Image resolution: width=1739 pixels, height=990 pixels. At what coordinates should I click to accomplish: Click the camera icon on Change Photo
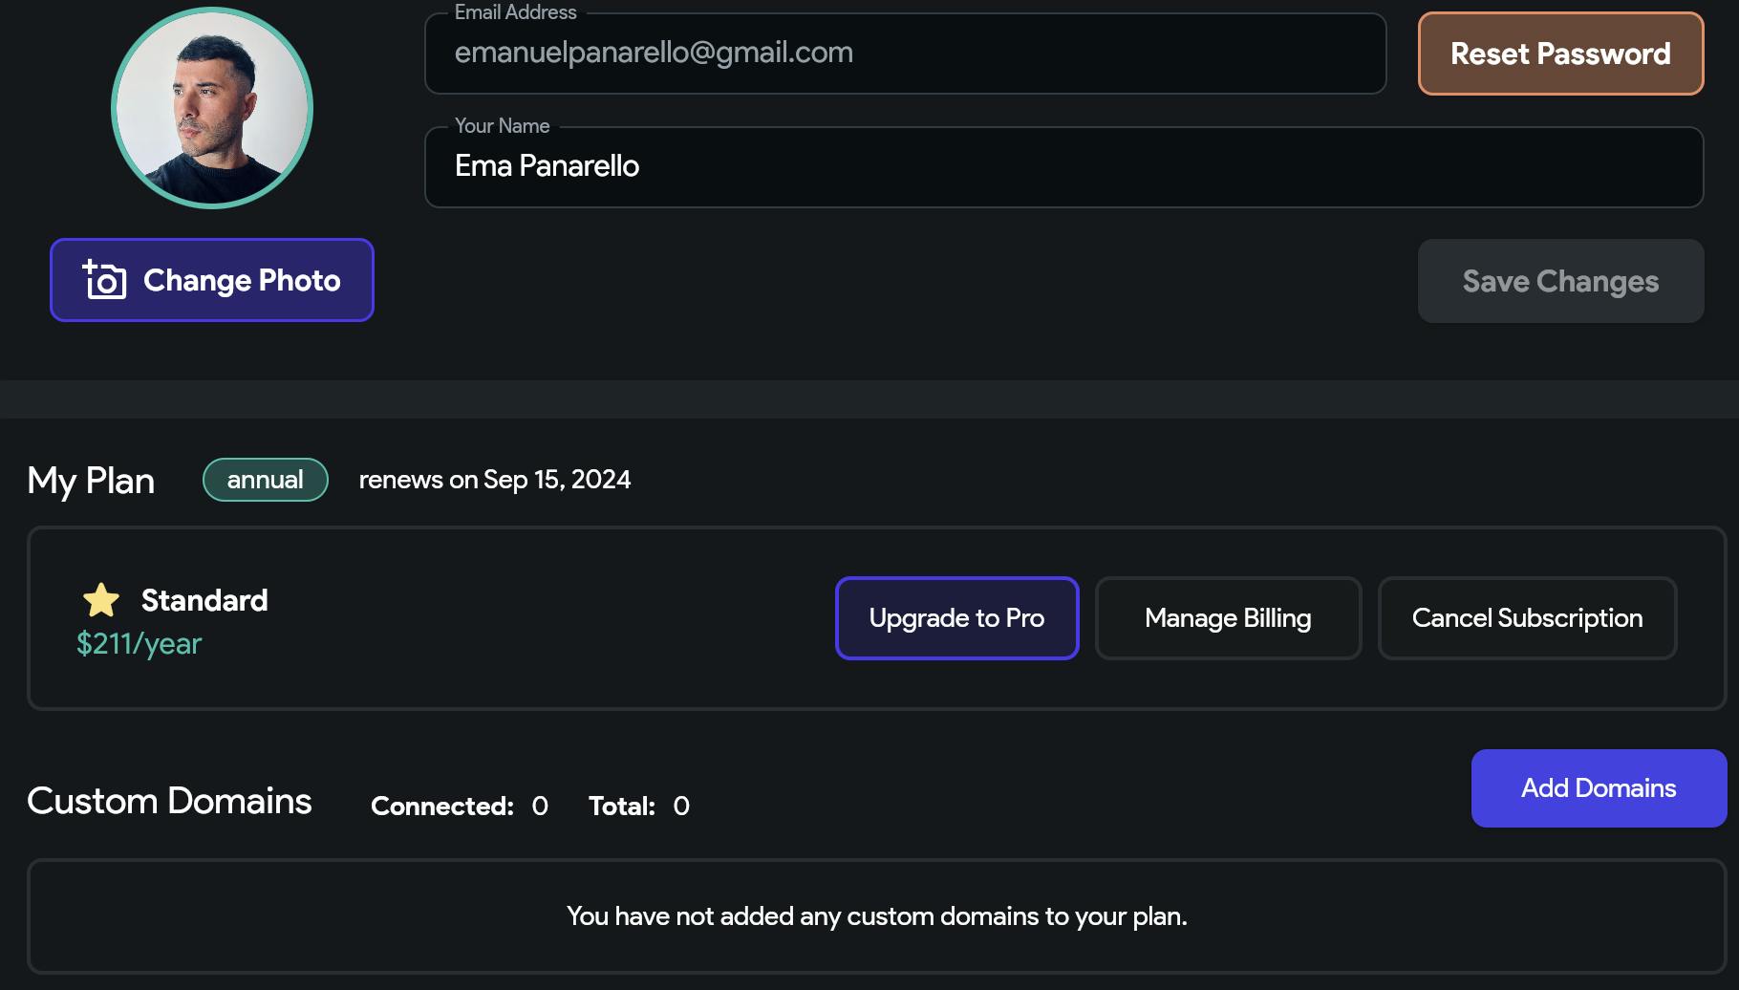104,280
